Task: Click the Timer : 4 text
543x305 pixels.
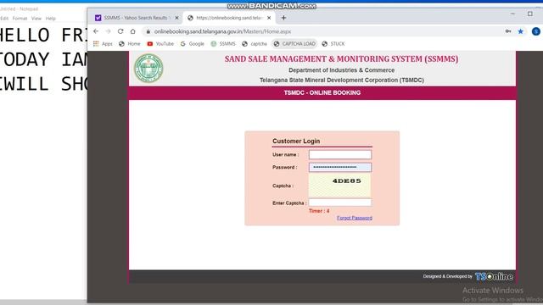Action: tap(319, 211)
